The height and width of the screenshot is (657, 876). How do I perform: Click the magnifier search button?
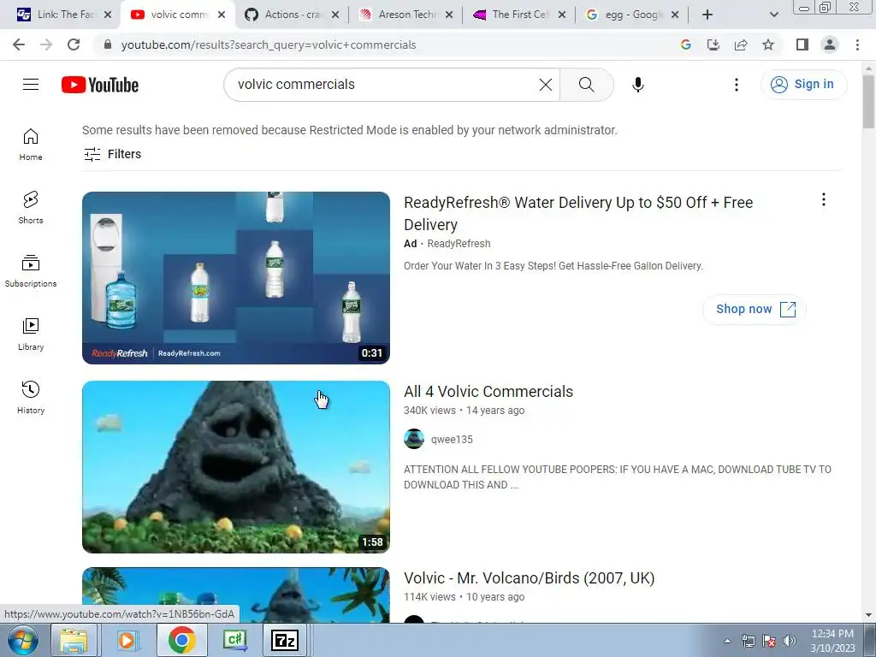pos(587,85)
